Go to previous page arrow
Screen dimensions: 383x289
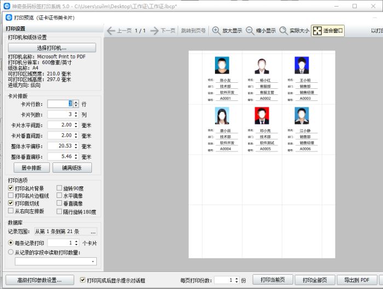click(111, 31)
